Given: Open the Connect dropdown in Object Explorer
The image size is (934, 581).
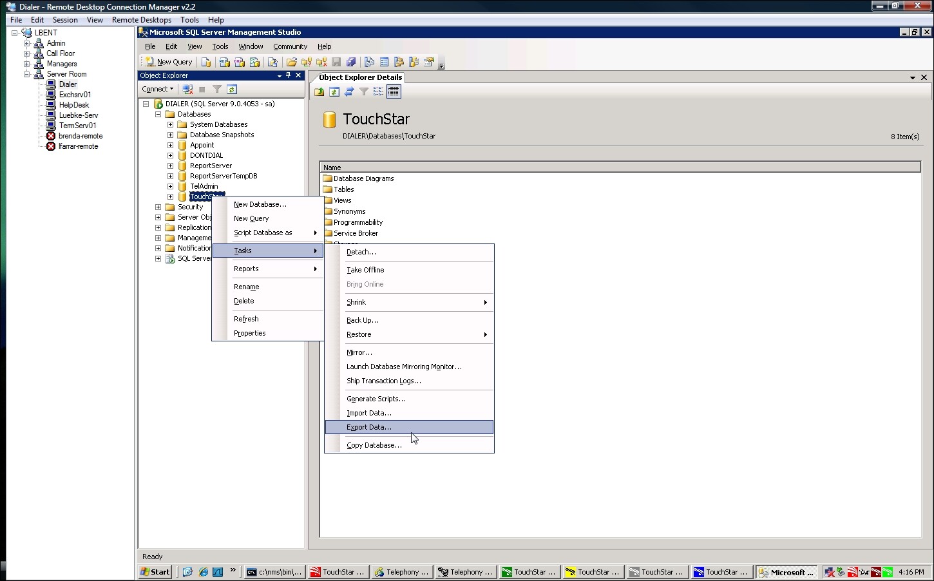Looking at the screenshot, I should pos(157,89).
